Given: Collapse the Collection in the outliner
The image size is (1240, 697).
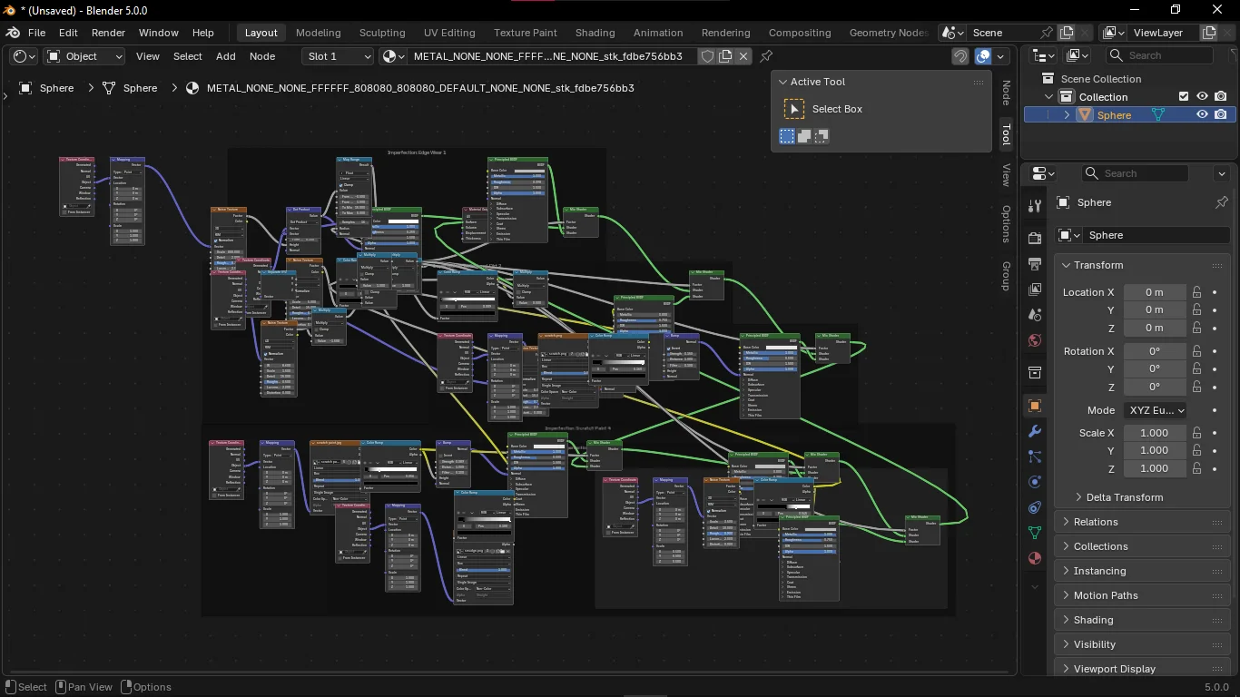Looking at the screenshot, I should 1048,96.
